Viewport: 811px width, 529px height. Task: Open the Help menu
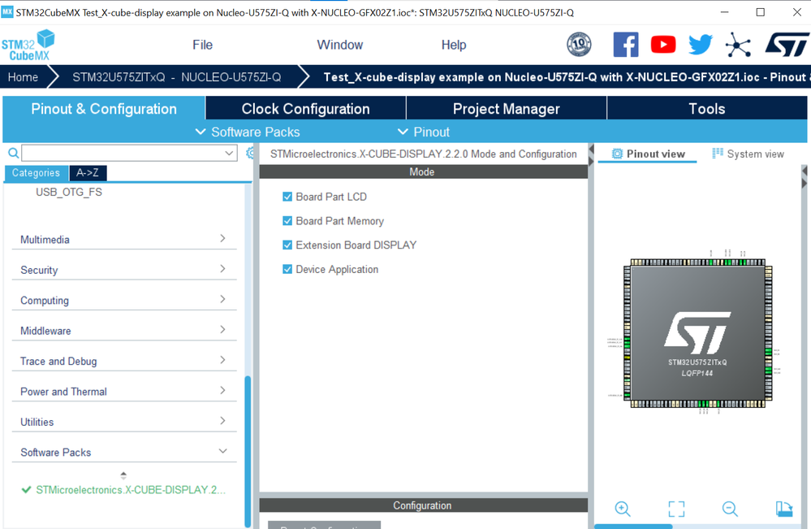[454, 45]
